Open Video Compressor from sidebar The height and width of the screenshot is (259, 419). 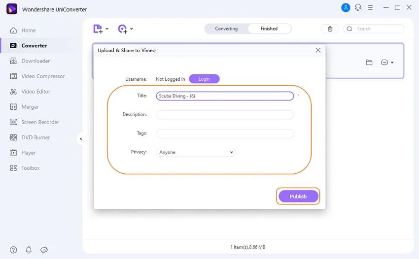click(43, 76)
